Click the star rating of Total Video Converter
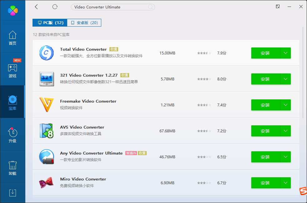This screenshot has width=307, height=203. tap(204, 53)
